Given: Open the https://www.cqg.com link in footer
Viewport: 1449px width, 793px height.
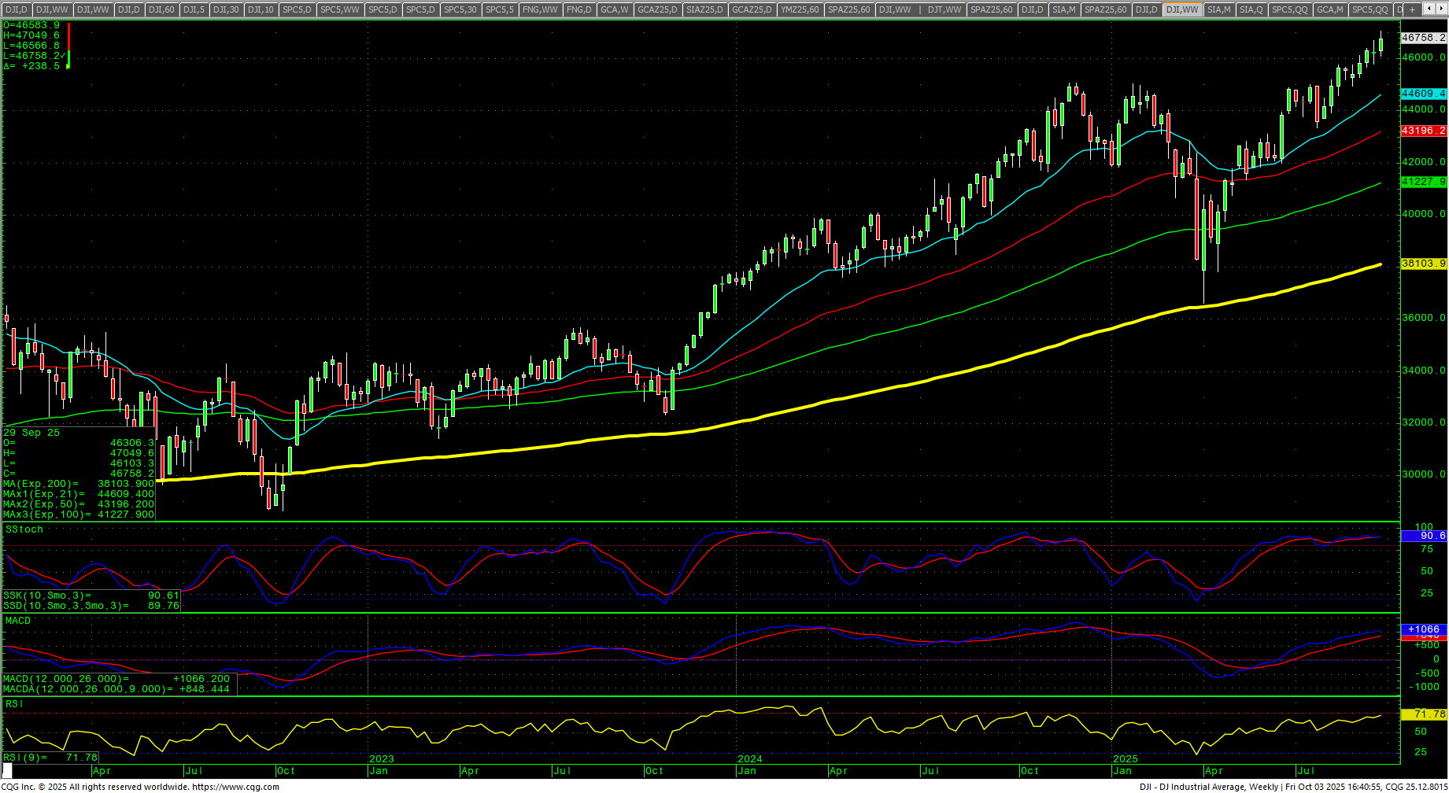Looking at the screenshot, I should 235,787.
